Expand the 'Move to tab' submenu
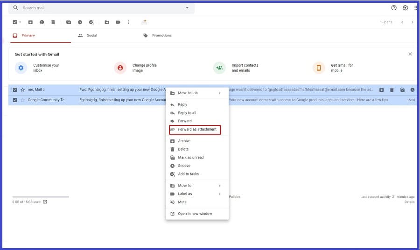The width and height of the screenshot is (420, 250). point(220,93)
